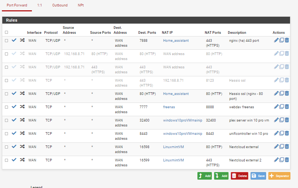Screen dimensions: 298x188
Task: Open windows10proVMmainip alias in the 8443 rule
Action: [x=183, y=134]
